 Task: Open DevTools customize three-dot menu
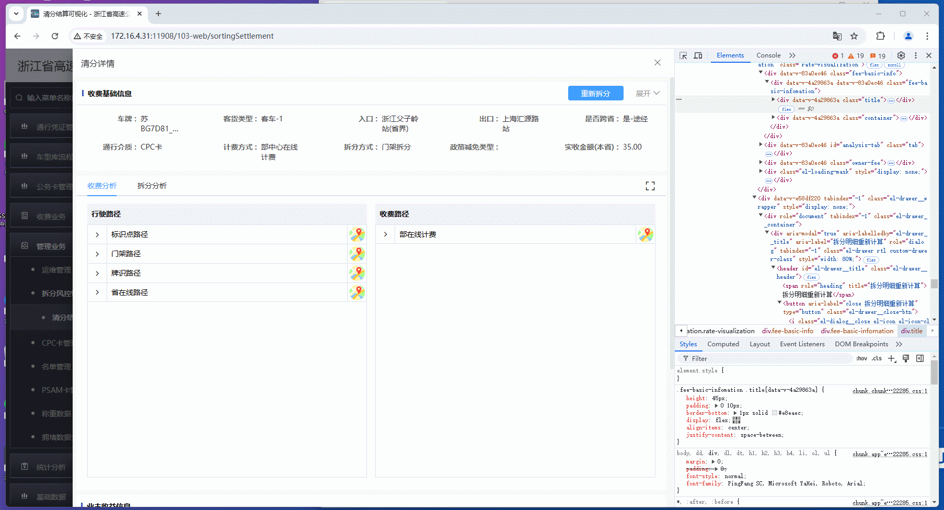[916, 55]
